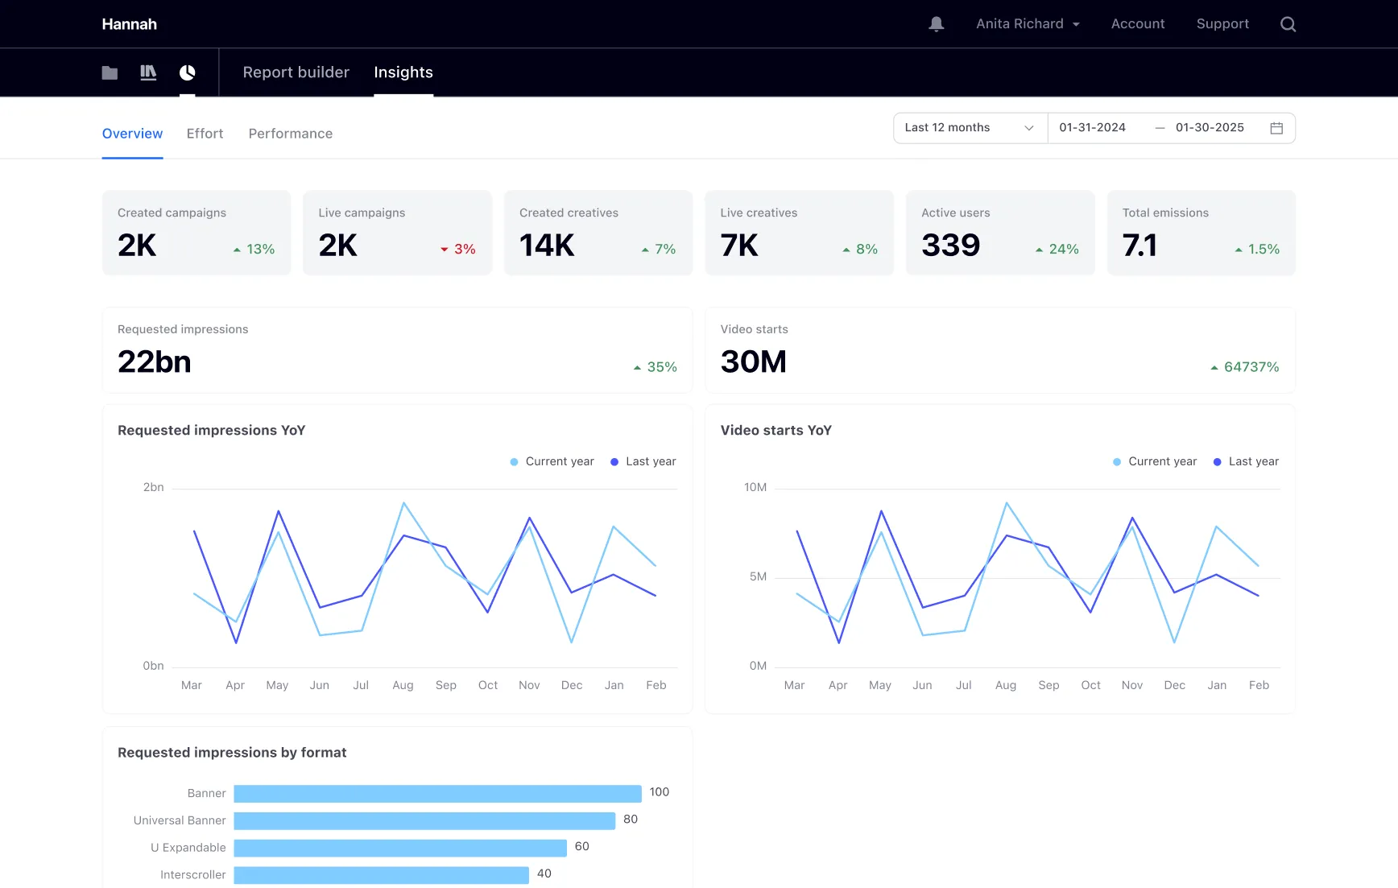1398x888 pixels.
Task: Open the Support link
Action: click(1222, 24)
